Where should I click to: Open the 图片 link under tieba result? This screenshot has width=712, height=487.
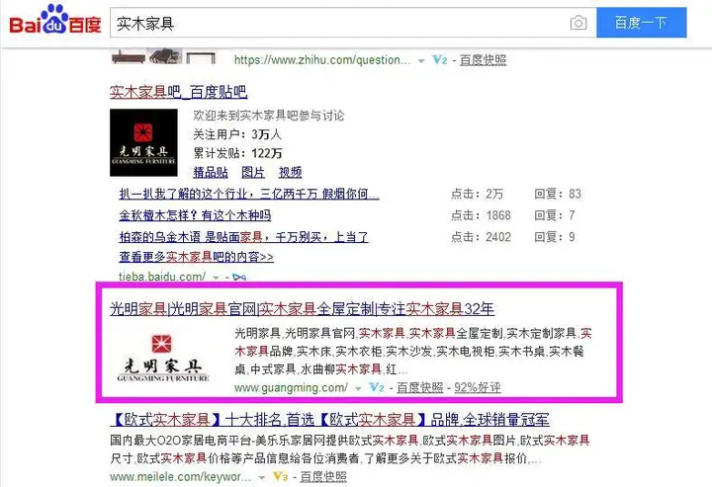[253, 172]
